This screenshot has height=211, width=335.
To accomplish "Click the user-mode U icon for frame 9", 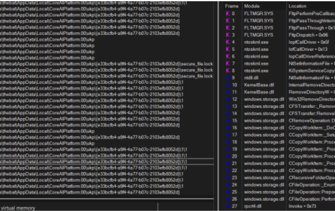I will tap(228, 78).
